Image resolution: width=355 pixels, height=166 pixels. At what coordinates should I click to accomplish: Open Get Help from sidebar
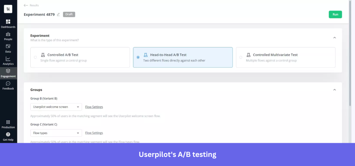[x=8, y=137]
